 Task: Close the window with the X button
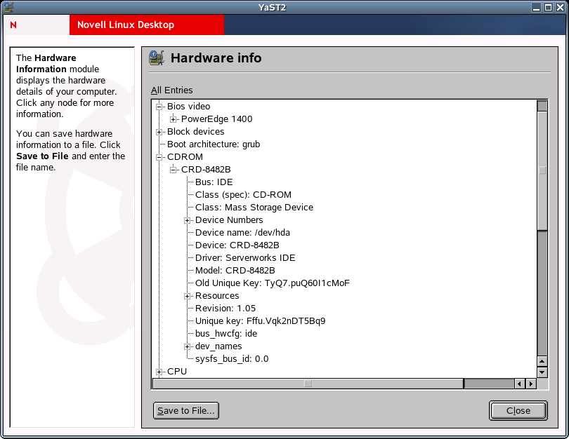click(x=560, y=7)
